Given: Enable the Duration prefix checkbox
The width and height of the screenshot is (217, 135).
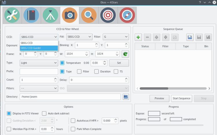Looking at the screenshot, I should coord(96,71).
